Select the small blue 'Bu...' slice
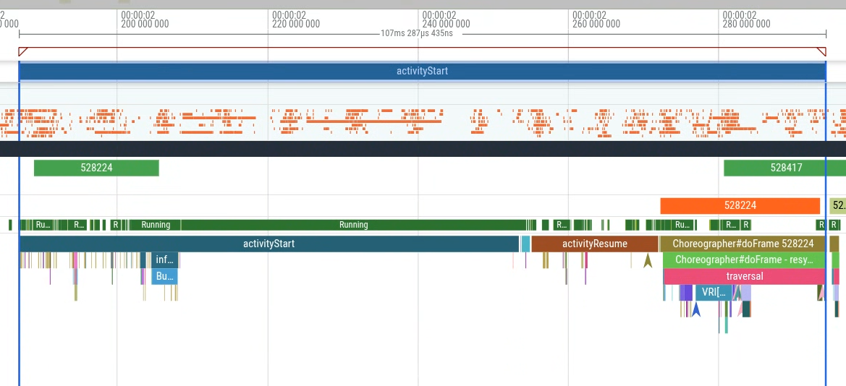Screen dimensions: 846x386 (x=164, y=276)
